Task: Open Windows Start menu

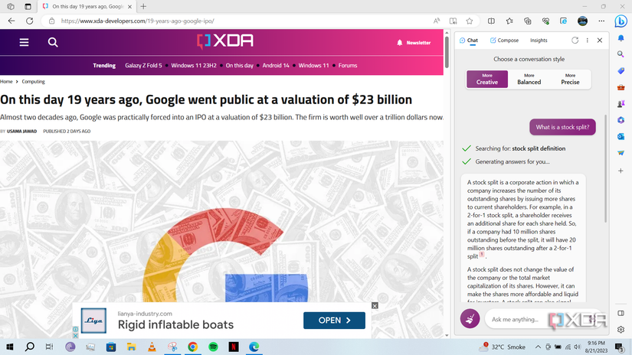Action: point(10,347)
